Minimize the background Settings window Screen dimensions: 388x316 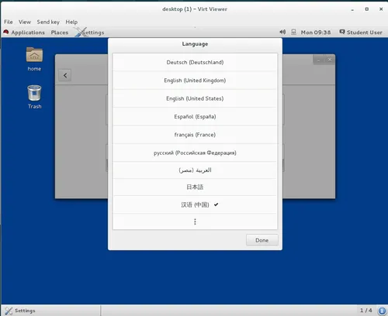[318, 60]
